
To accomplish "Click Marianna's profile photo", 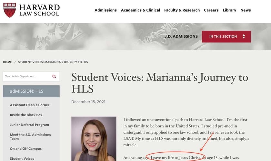I will coord(94,139).
